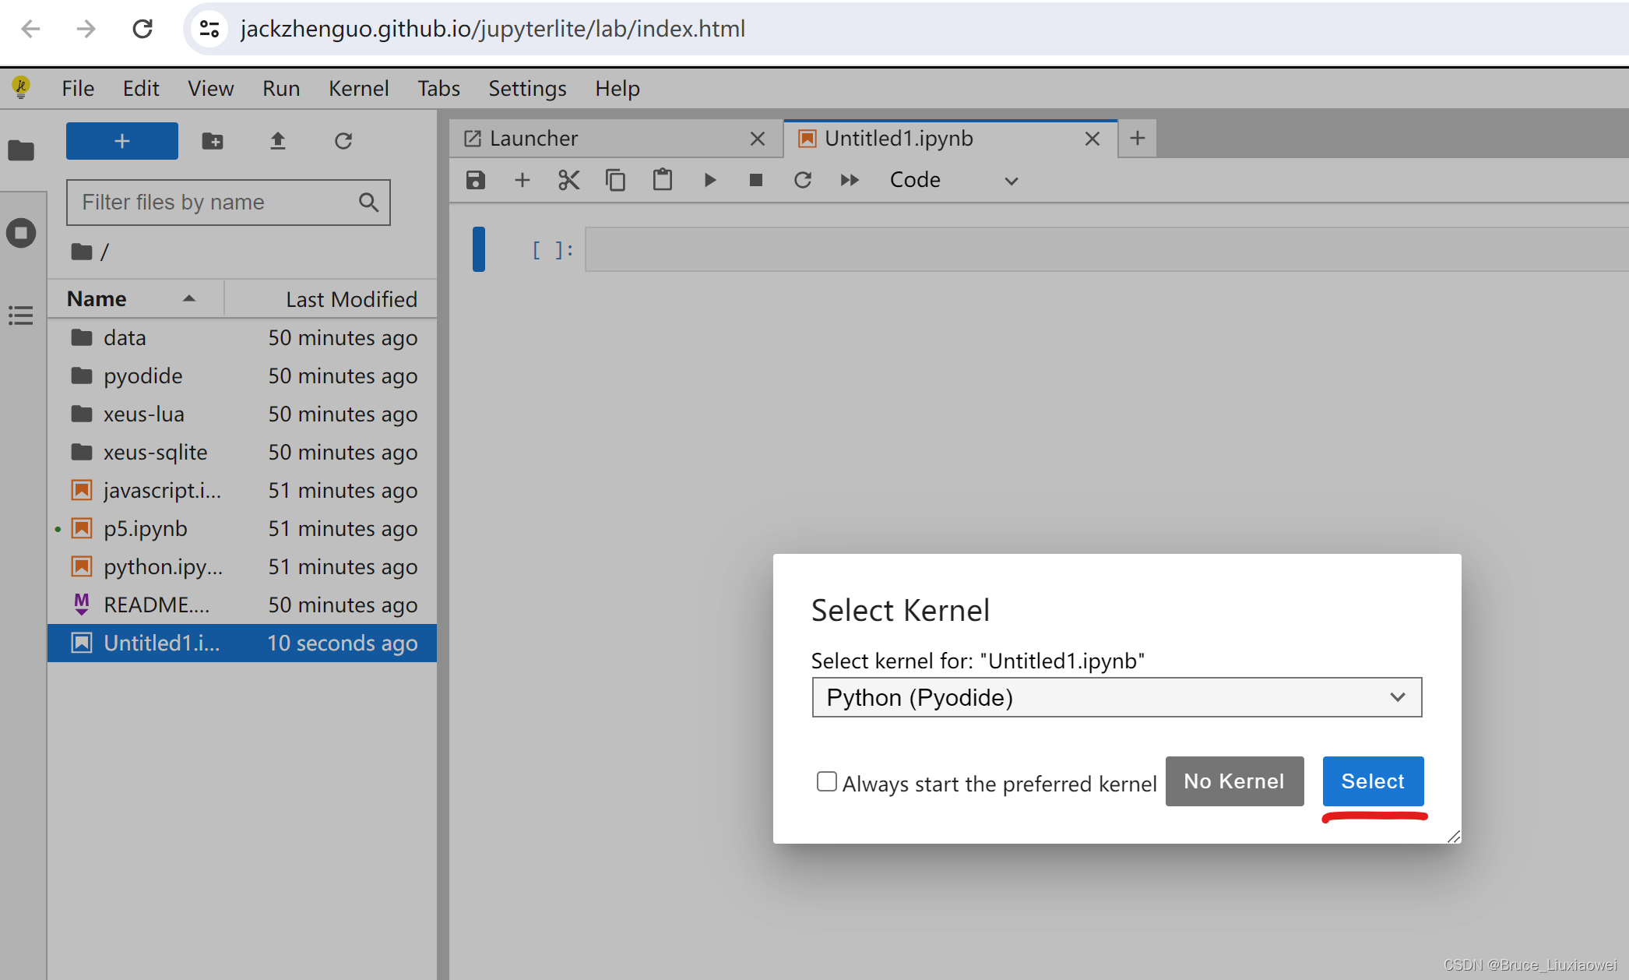Open the Edit menu

(141, 88)
